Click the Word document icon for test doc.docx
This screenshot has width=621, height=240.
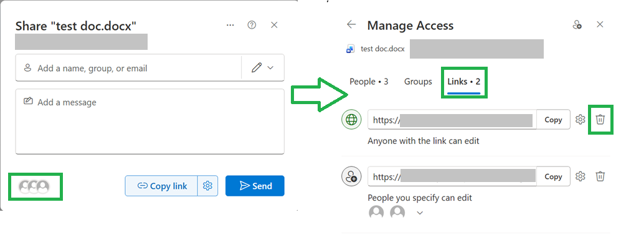click(351, 49)
